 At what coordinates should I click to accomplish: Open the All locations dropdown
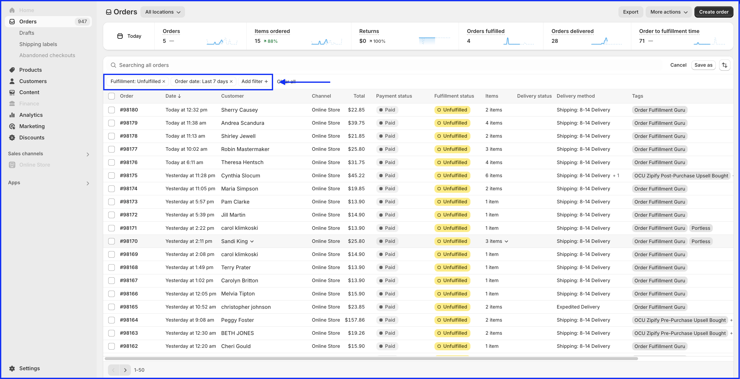[163, 12]
